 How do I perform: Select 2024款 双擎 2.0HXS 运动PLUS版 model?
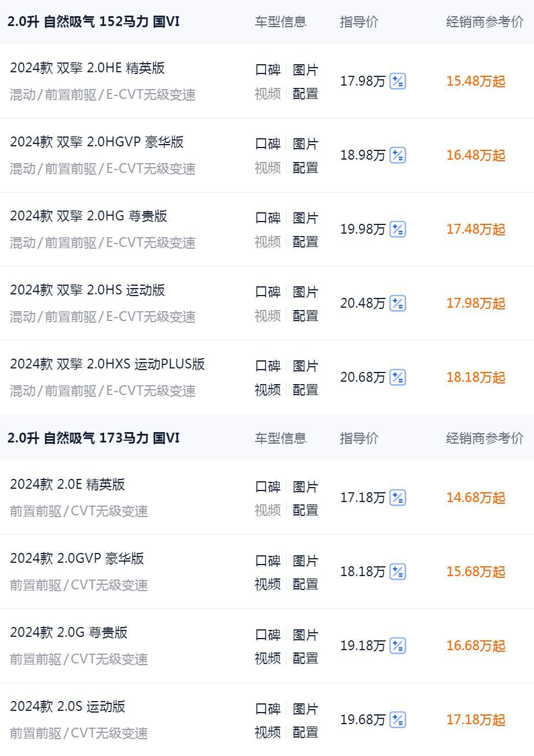click(x=107, y=364)
